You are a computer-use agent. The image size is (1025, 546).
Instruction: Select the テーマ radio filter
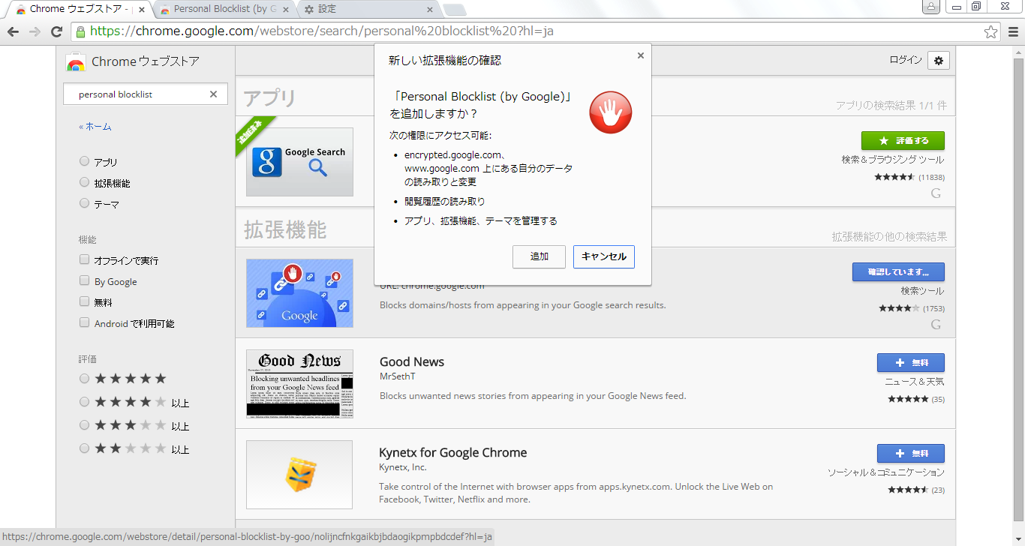85,203
